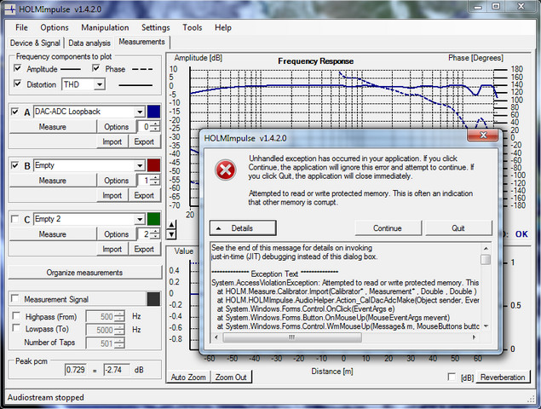The height and width of the screenshot is (409, 541).
Task: Open the File menu
Action: click(x=21, y=27)
